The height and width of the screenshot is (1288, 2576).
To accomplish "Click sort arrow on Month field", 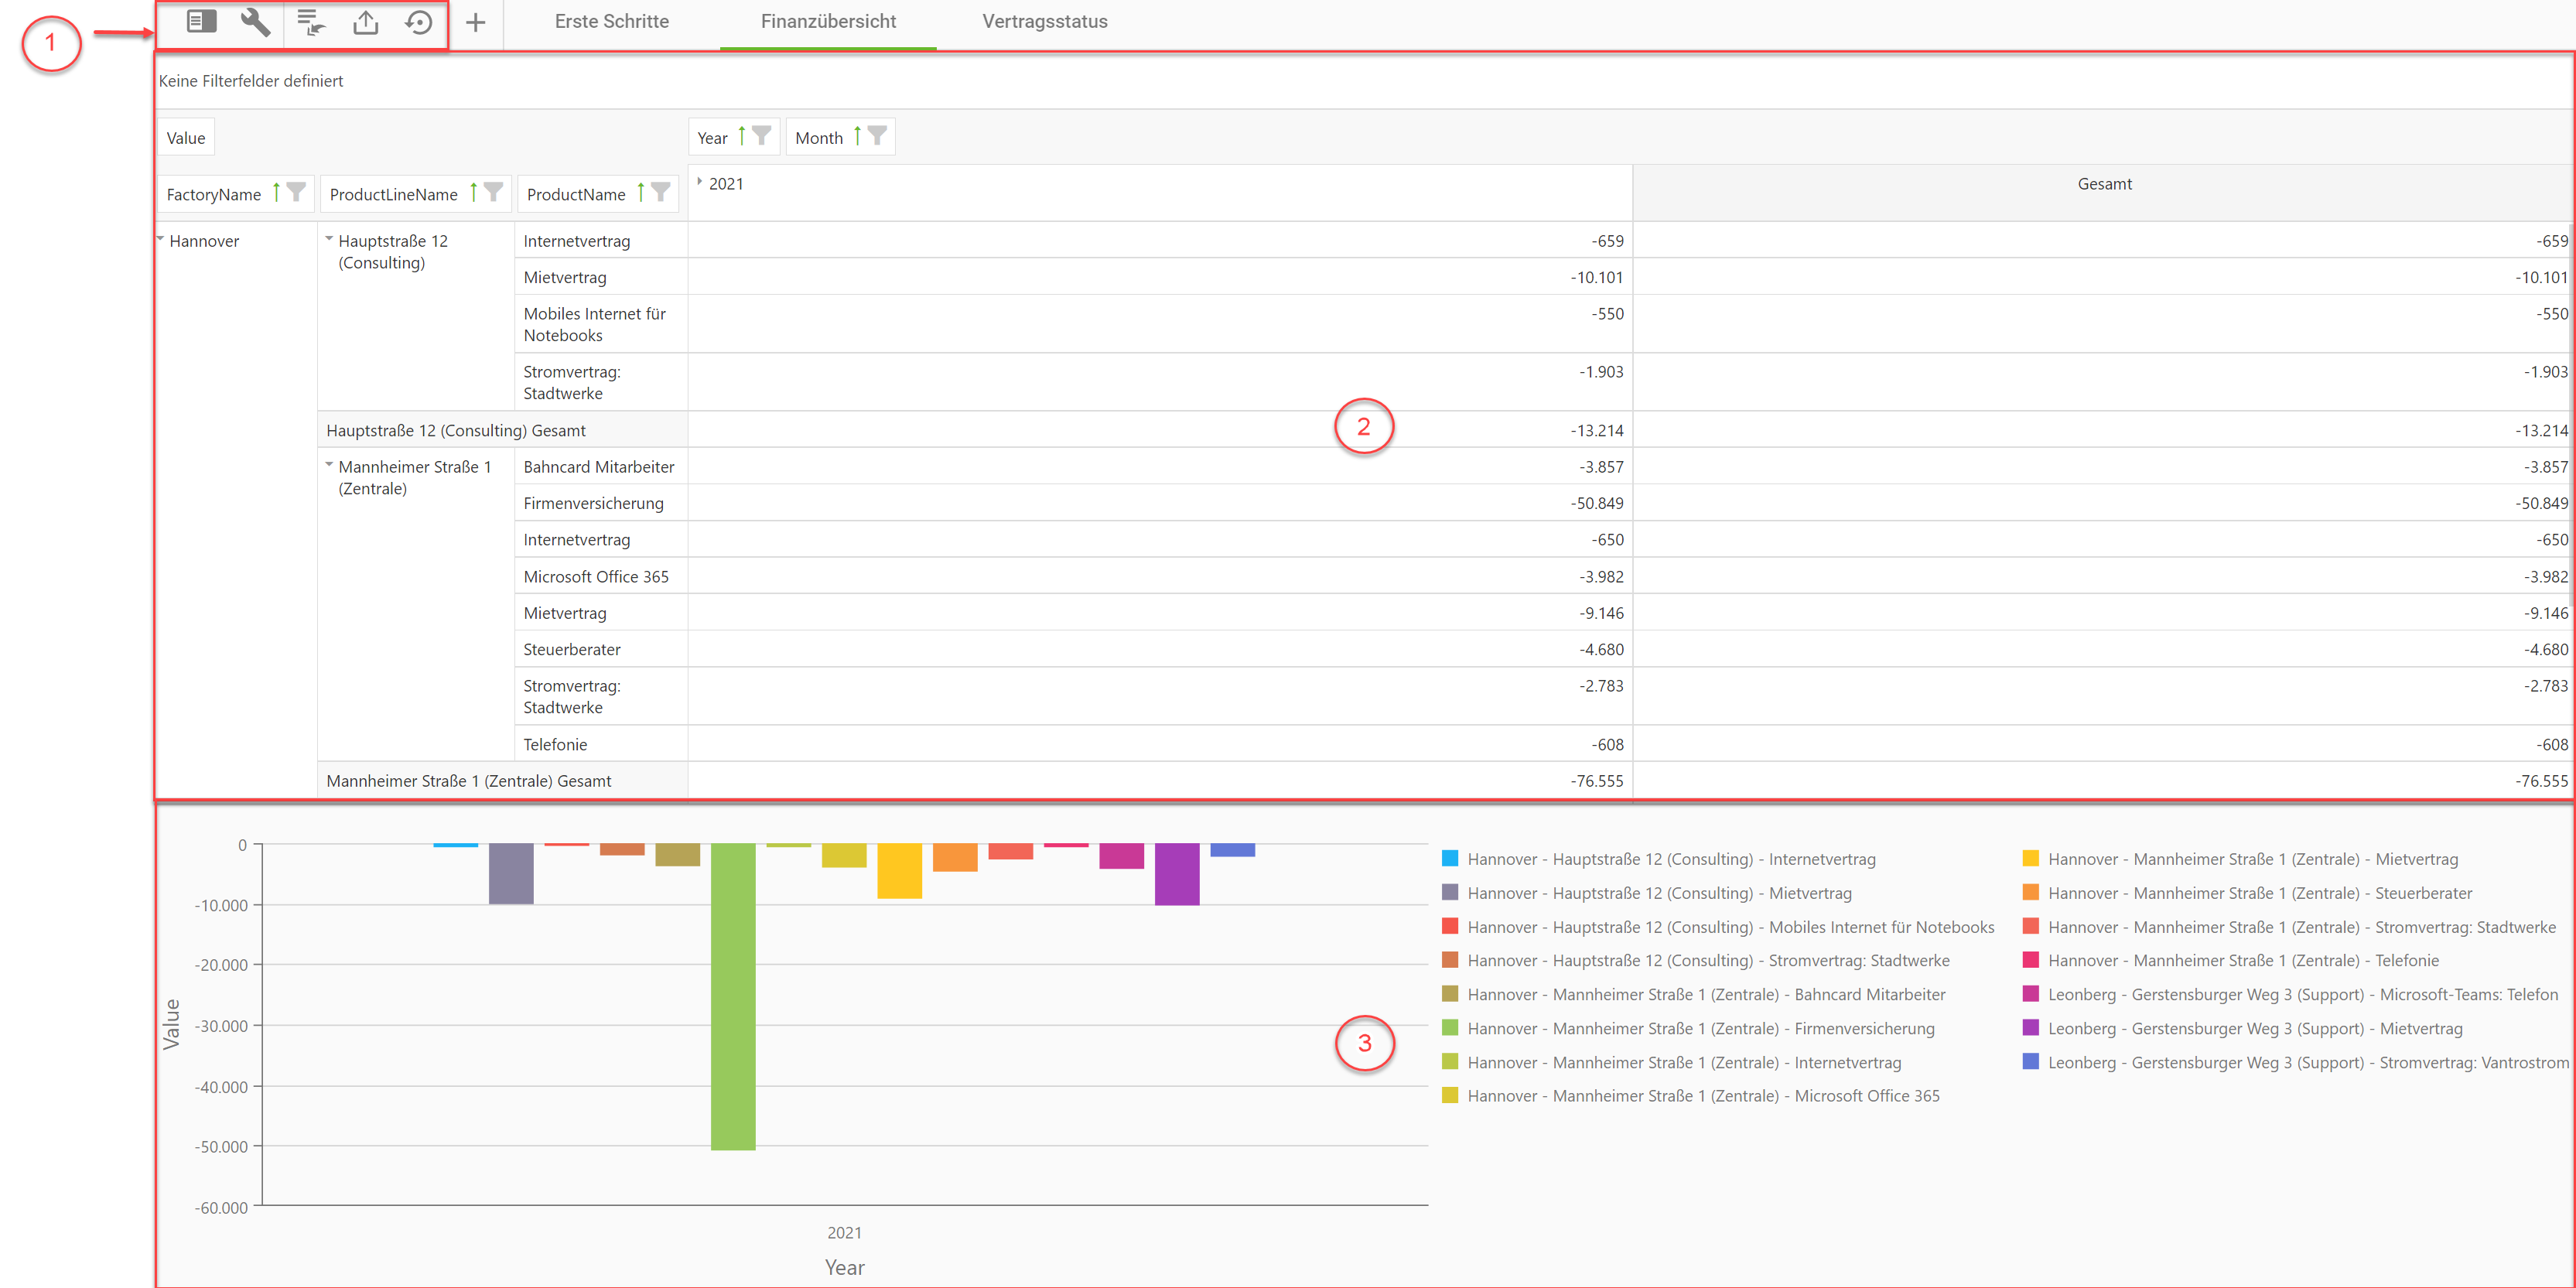I will pos(857,136).
